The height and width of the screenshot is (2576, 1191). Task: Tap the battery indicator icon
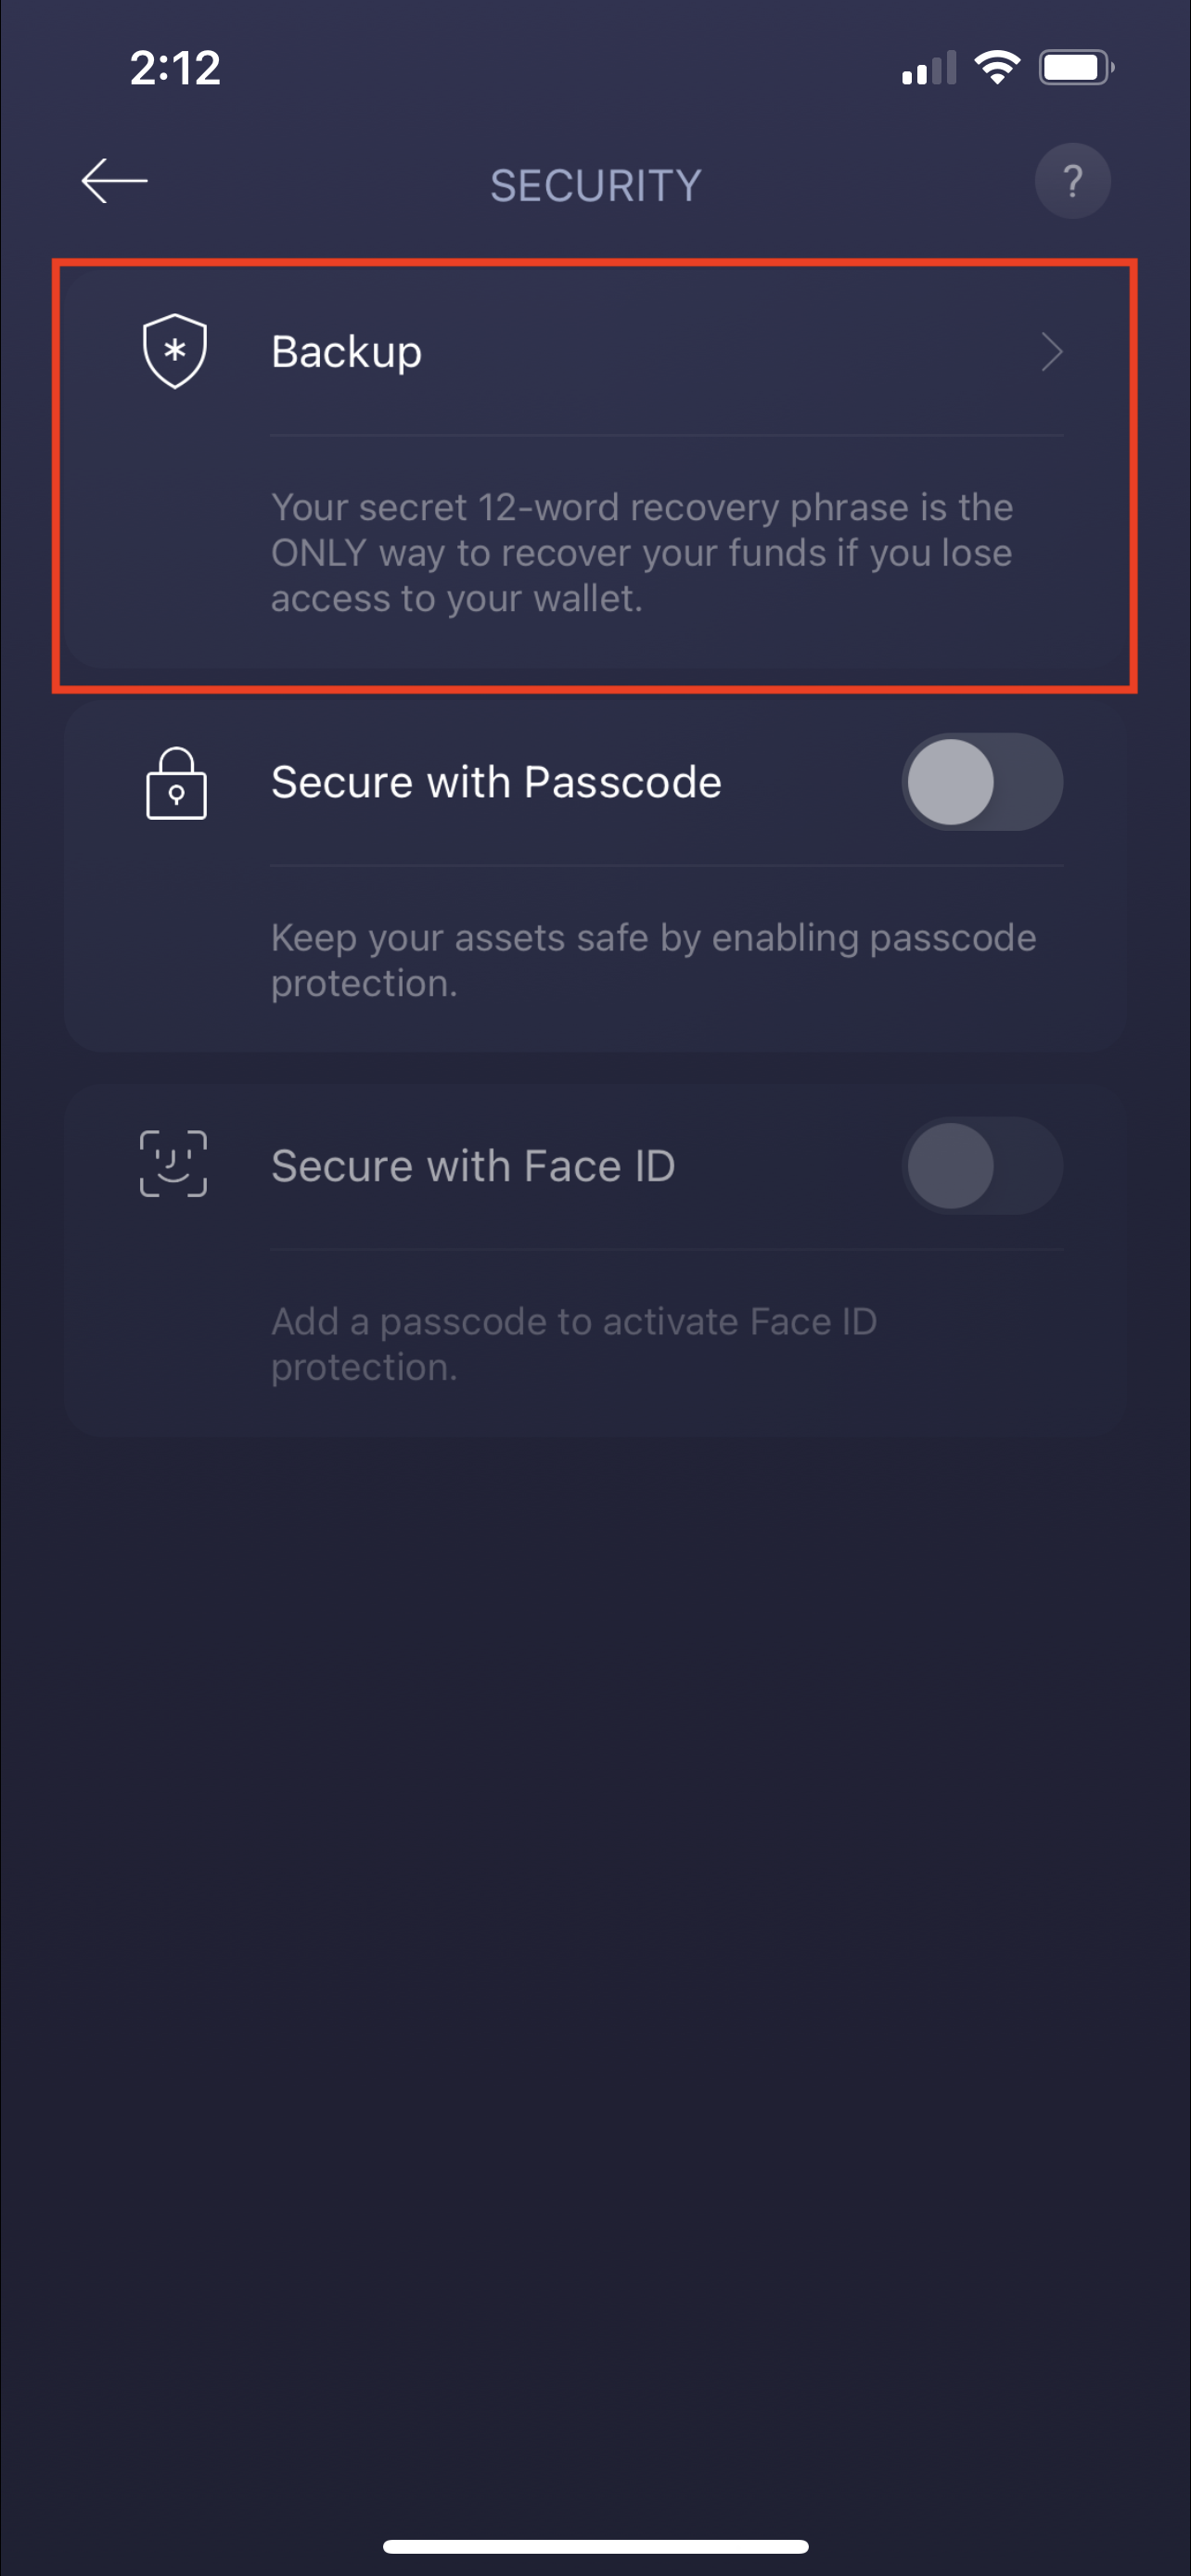[1075, 68]
